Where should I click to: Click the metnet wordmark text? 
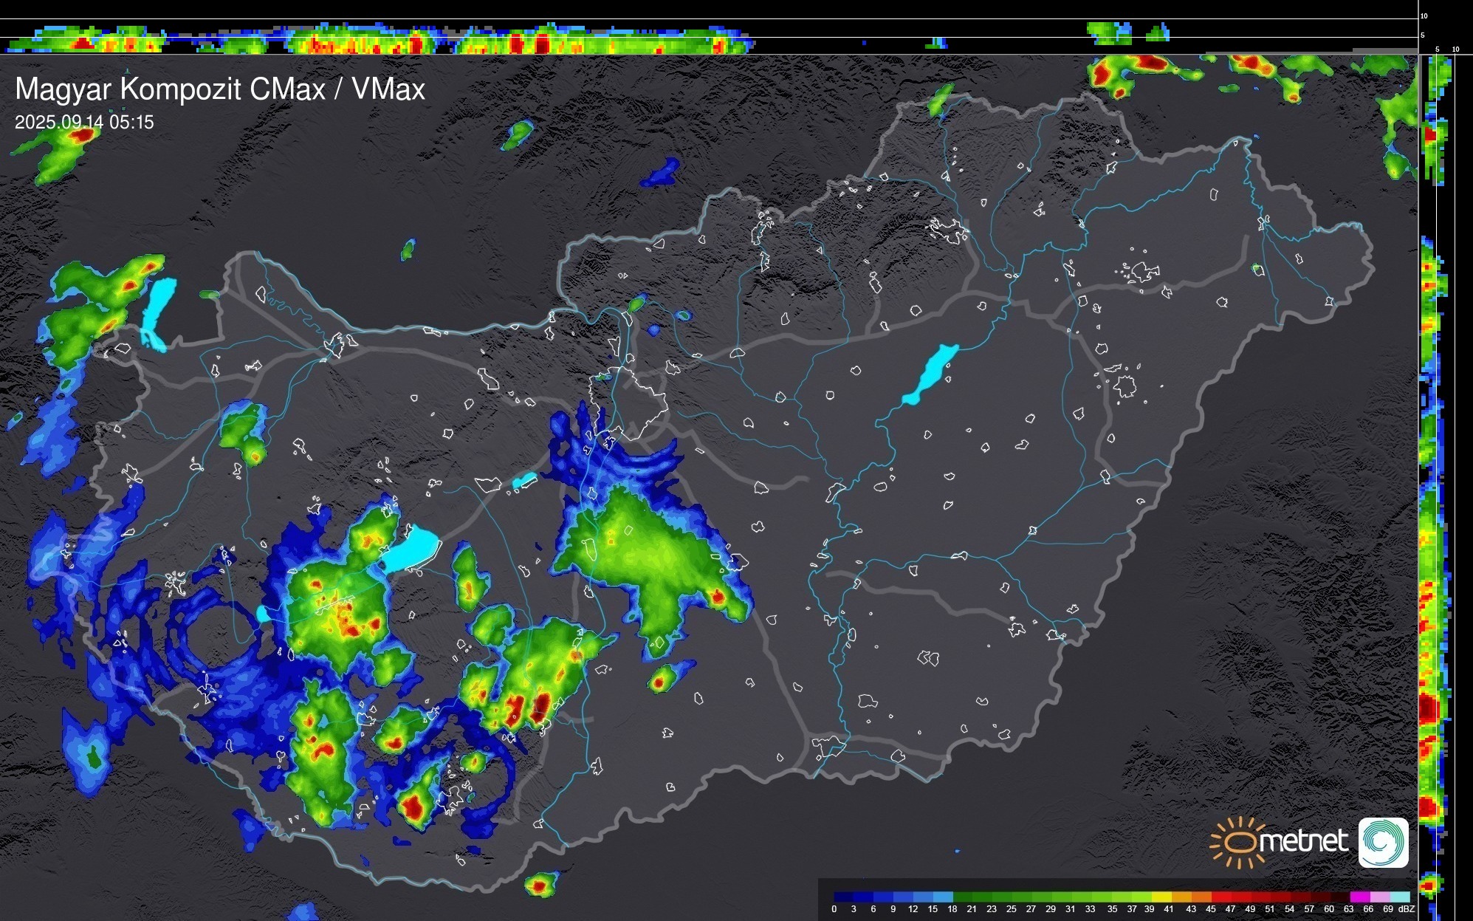coord(1303,841)
